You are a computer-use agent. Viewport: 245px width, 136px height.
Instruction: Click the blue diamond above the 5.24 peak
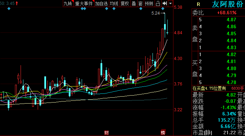click(x=163, y=9)
